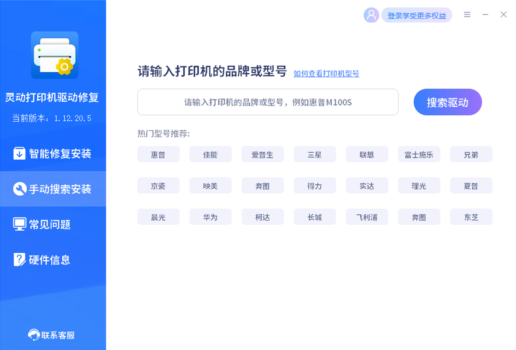Pick the 晨光 brand chip
The height and width of the screenshot is (350, 516).
point(158,217)
